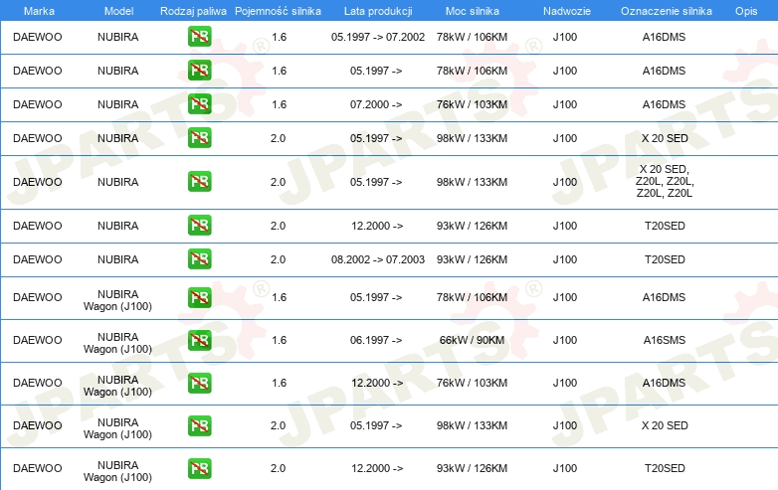Select DAEWOO in the 05.1997 -> 07.2002 row
This screenshot has width=778, height=490.
coord(37,37)
